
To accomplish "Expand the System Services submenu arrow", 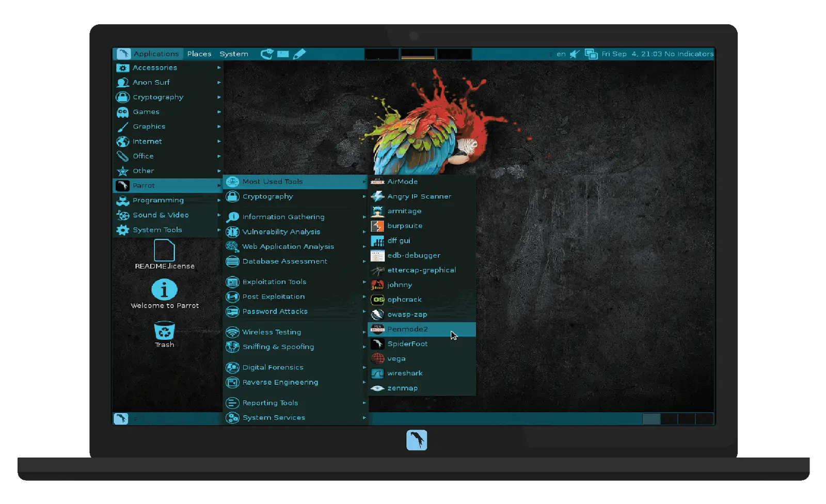I will [x=364, y=418].
